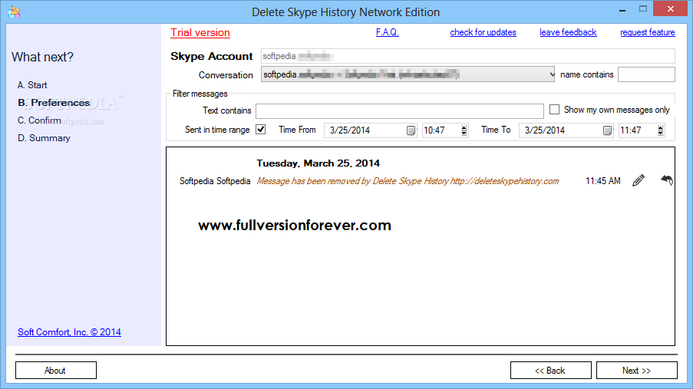The height and width of the screenshot is (389, 693).
Task: Open the F.A.Q. link
Action: coord(387,32)
